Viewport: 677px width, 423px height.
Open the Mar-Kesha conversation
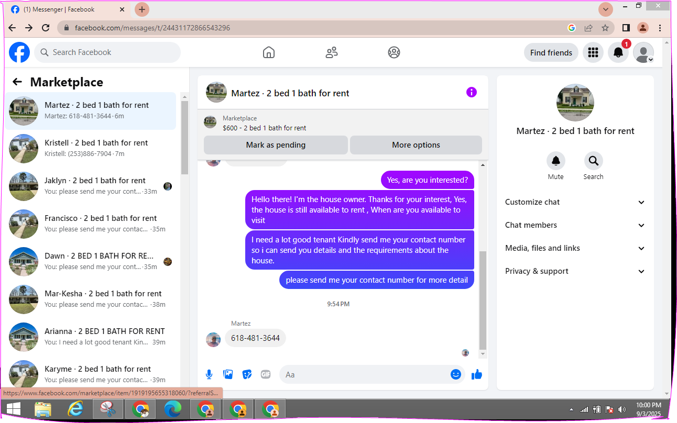(x=91, y=299)
